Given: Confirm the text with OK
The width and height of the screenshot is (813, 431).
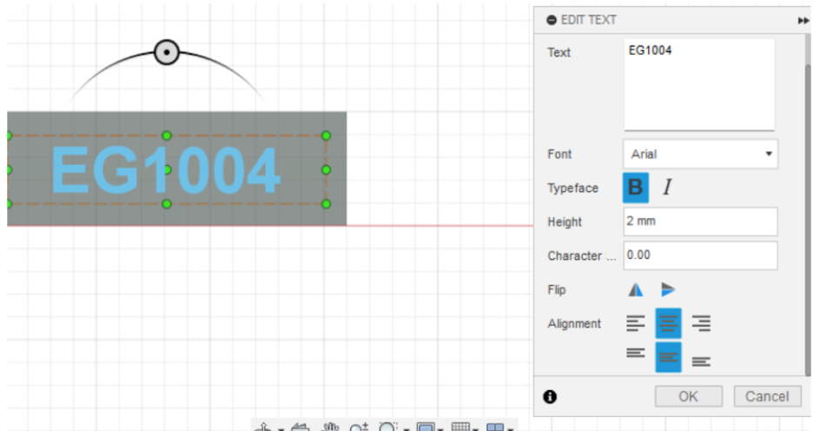Looking at the screenshot, I should [689, 396].
